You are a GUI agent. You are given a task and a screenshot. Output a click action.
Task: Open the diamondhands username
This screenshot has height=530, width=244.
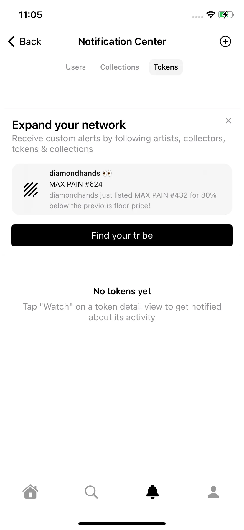coord(75,173)
